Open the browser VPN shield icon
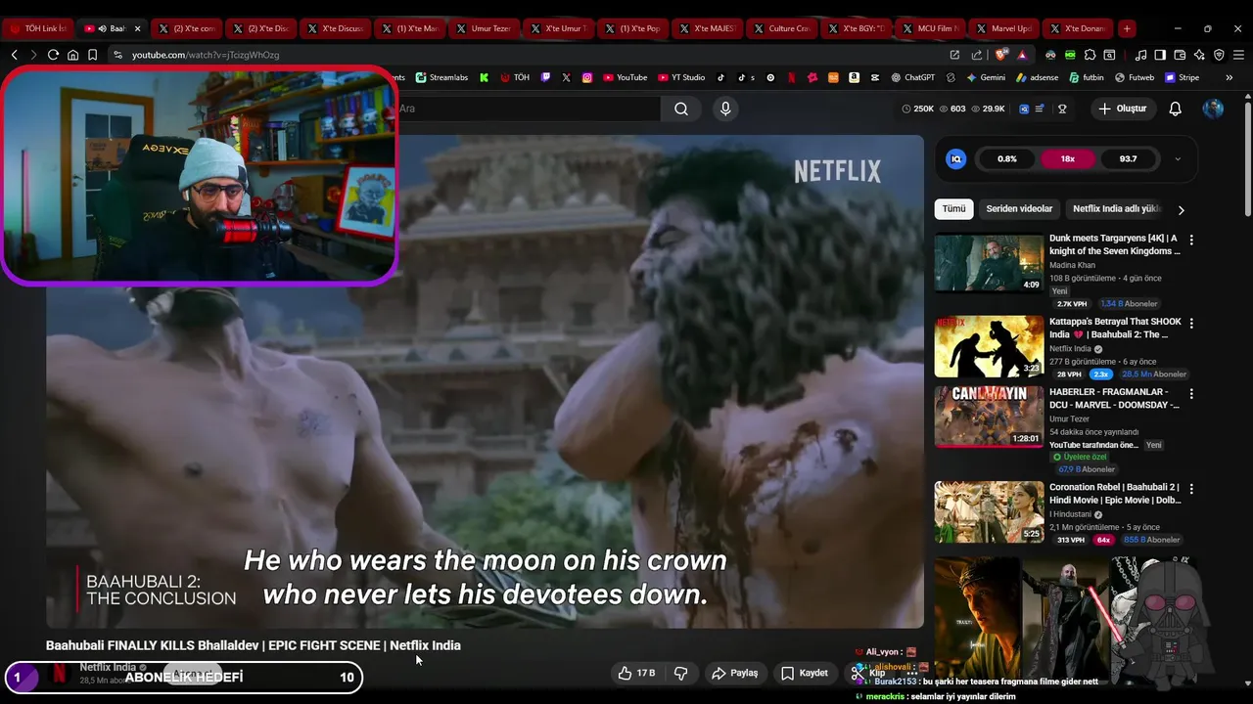 point(1219,55)
